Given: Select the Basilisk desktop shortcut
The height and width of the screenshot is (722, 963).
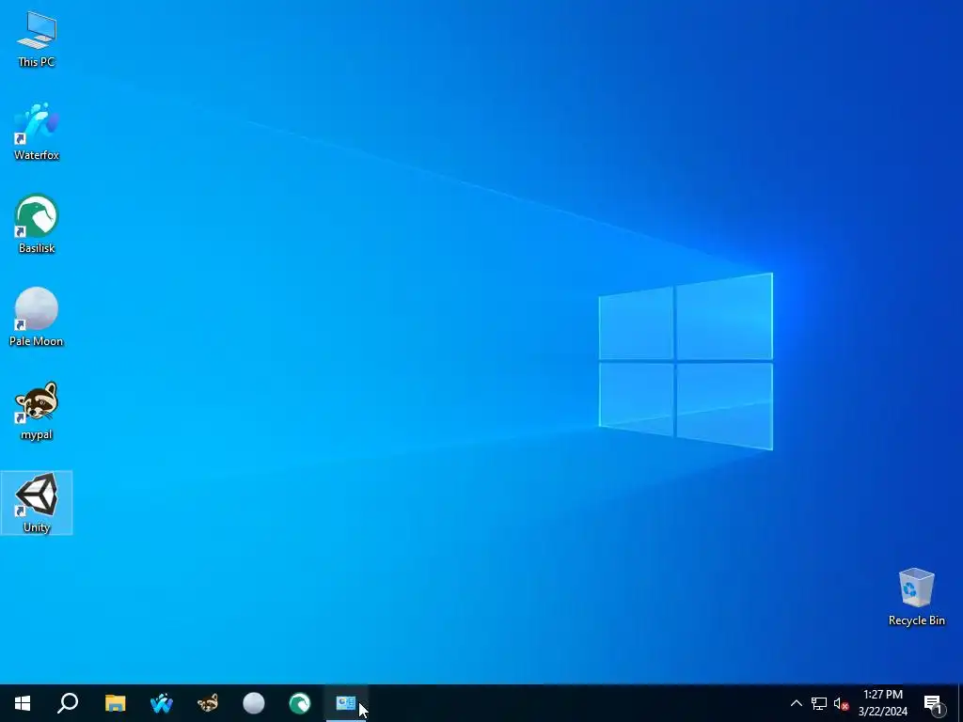Looking at the screenshot, I should [x=37, y=224].
